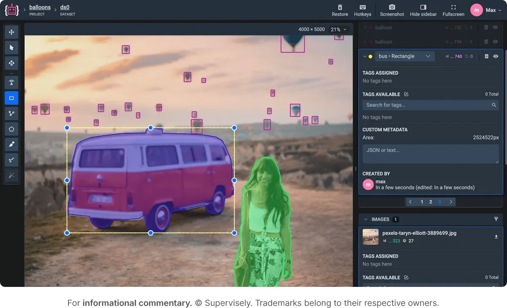Select the Rectangle tool
The width and height of the screenshot is (507, 308).
tap(11, 98)
